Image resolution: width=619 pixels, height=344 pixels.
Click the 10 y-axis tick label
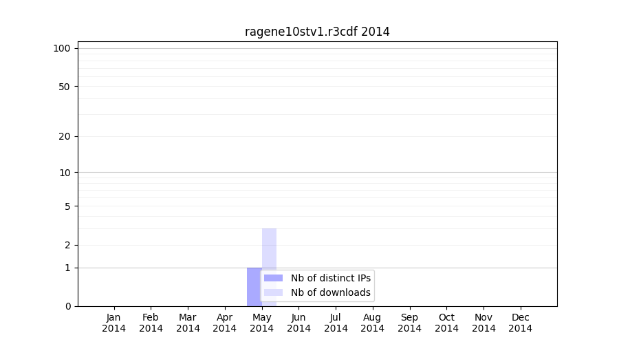(x=65, y=173)
